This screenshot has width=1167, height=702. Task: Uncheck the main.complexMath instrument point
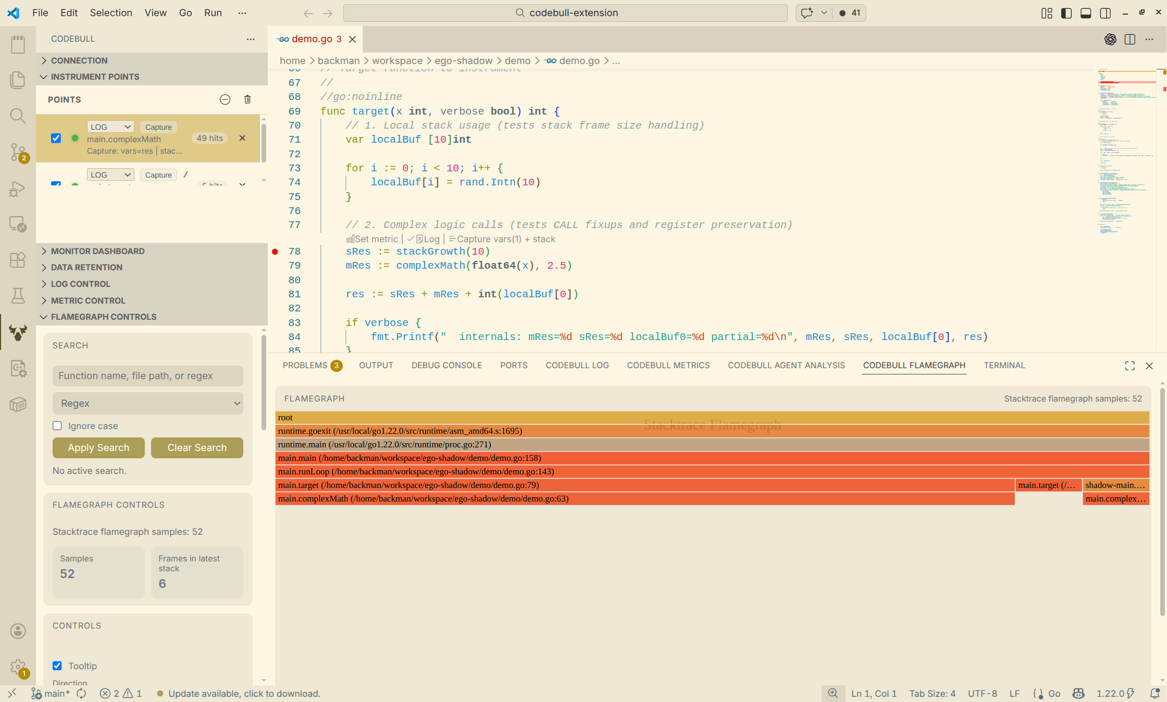tap(56, 139)
